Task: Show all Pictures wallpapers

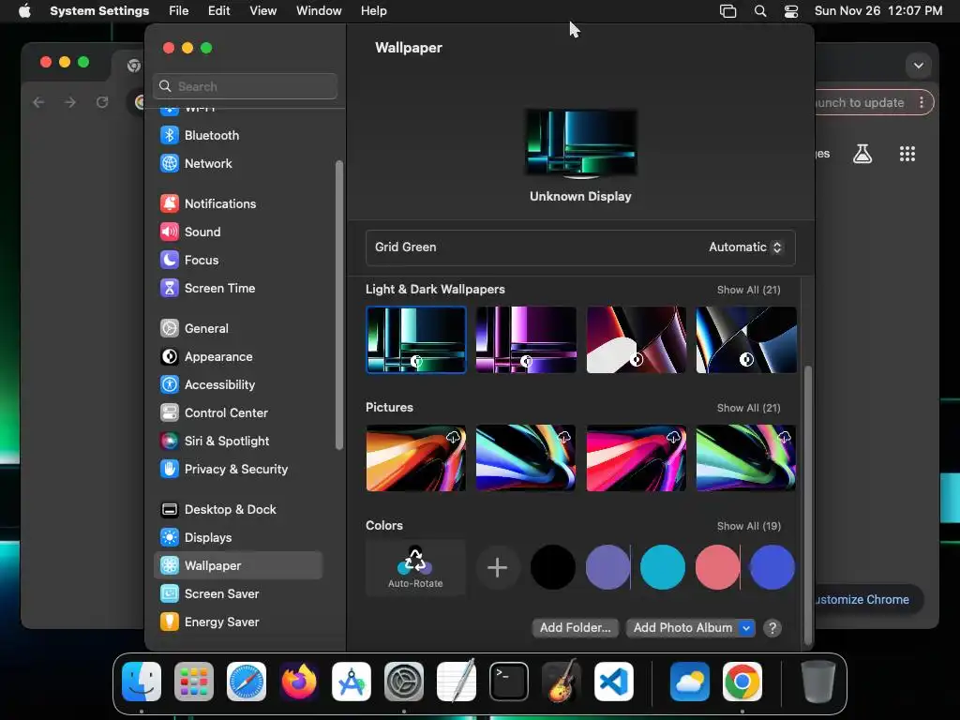Action: point(749,409)
